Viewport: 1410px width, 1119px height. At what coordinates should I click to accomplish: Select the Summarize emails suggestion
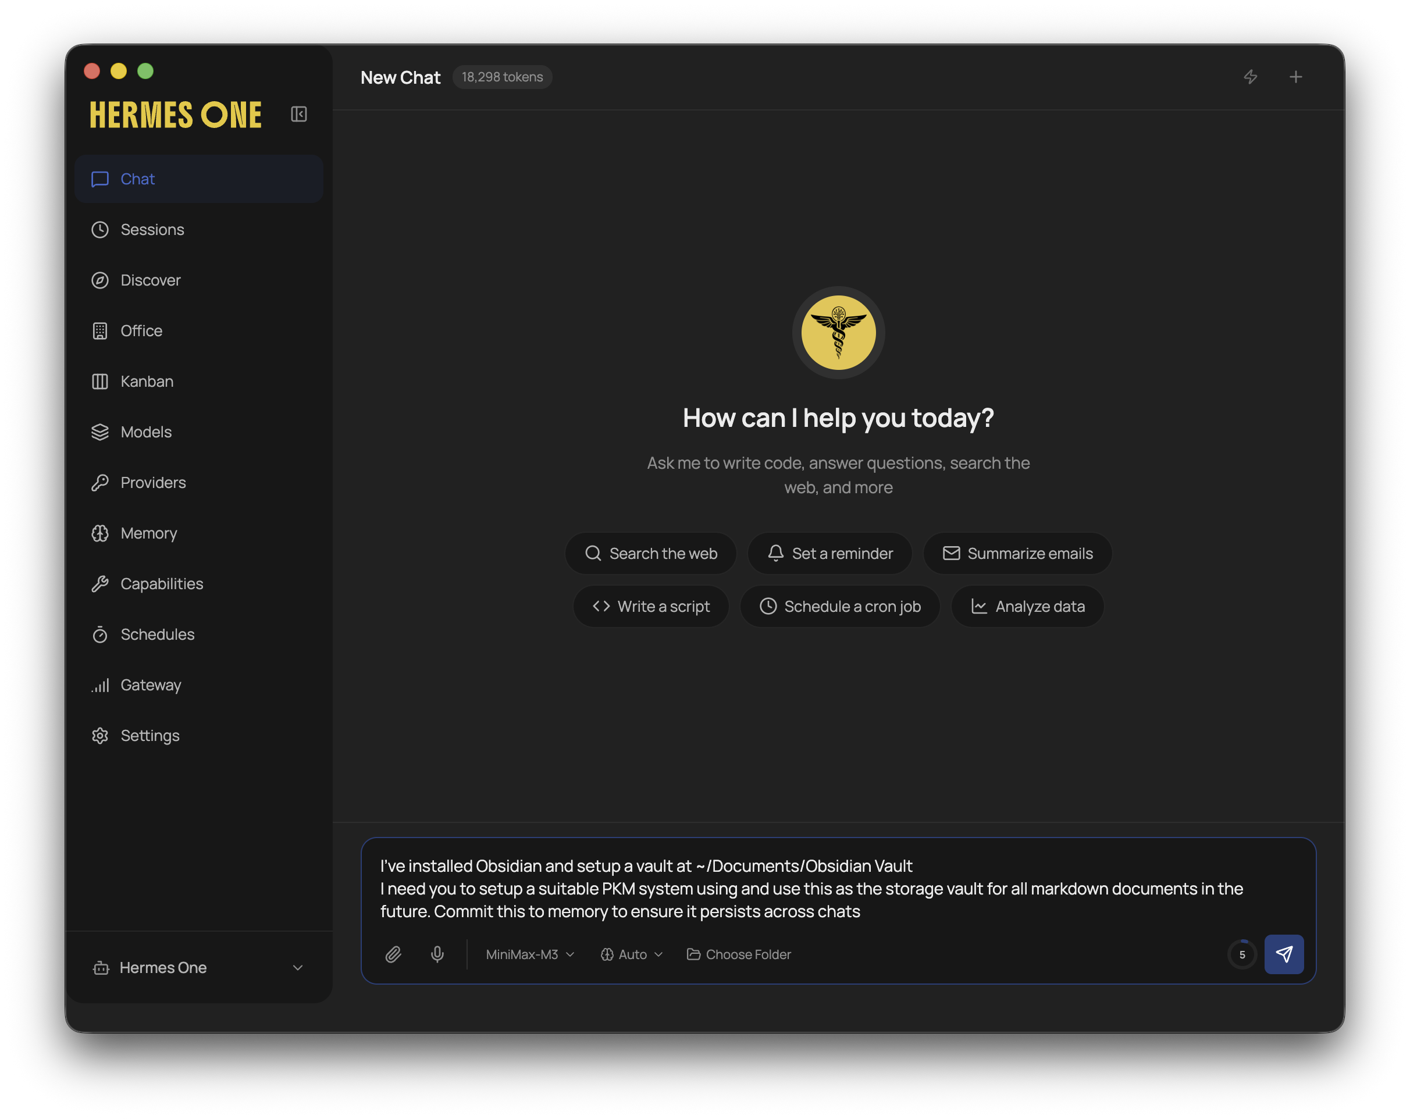pyautogui.click(x=1017, y=553)
